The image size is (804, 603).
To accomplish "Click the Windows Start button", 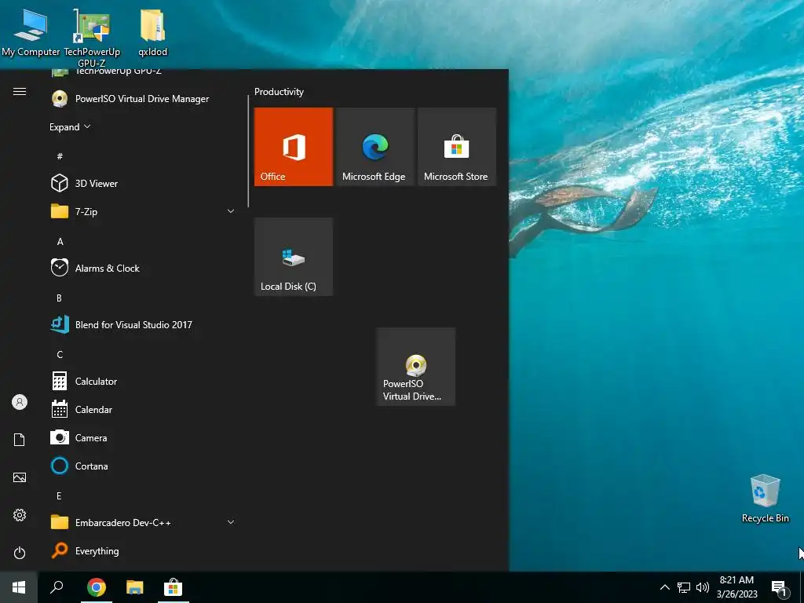I will (19, 587).
